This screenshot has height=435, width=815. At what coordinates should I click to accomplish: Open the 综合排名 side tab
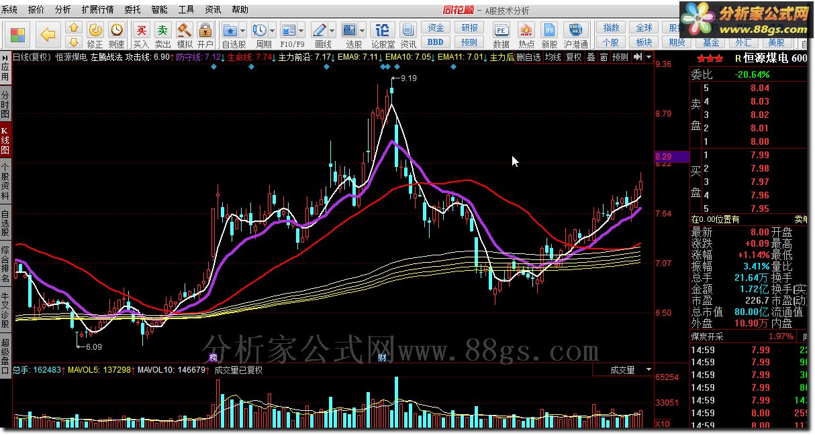click(5, 265)
